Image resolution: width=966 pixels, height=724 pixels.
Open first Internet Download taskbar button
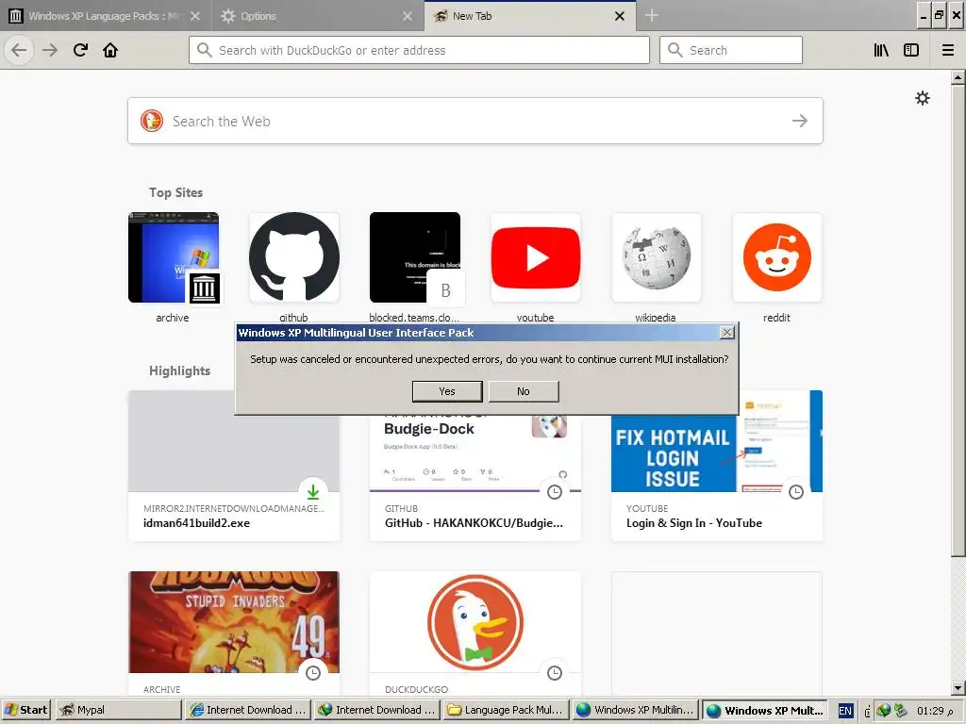coord(248,710)
